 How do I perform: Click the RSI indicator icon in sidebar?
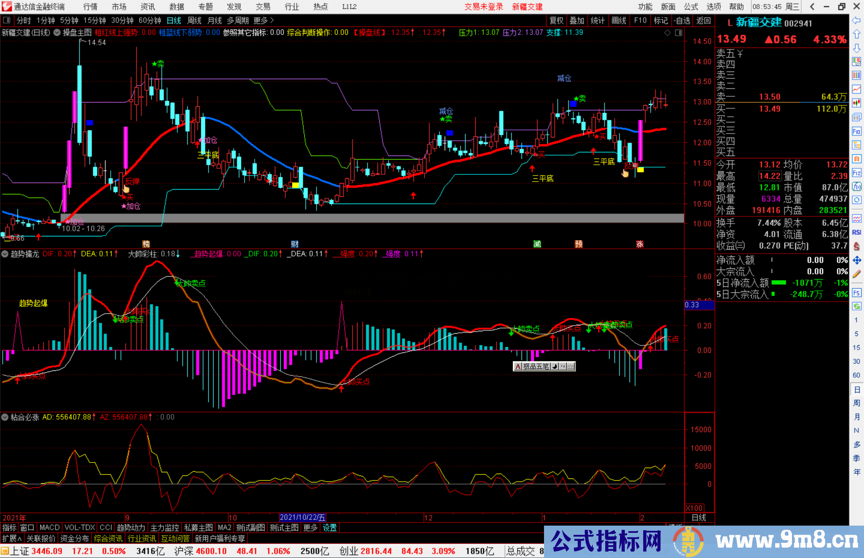pyautogui.click(x=856, y=232)
